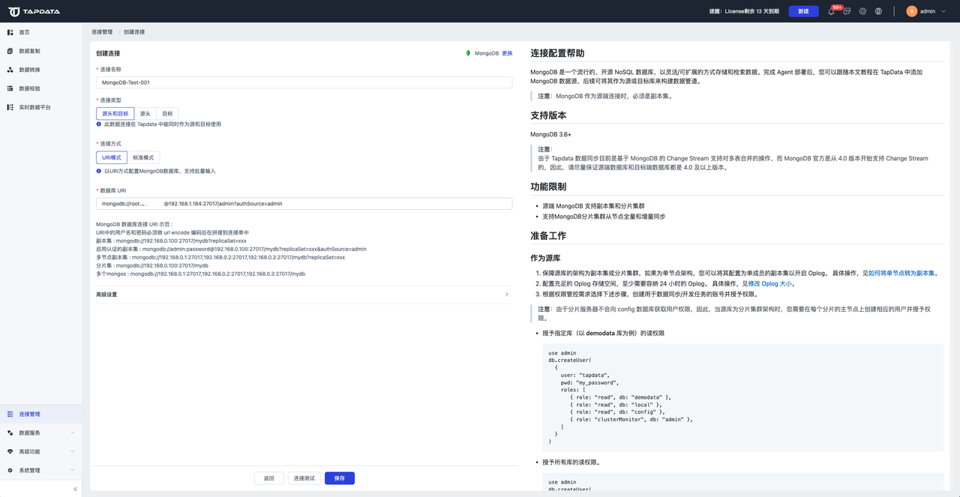Click the 连接测试 button
This screenshot has height=497, width=960.
[304, 478]
